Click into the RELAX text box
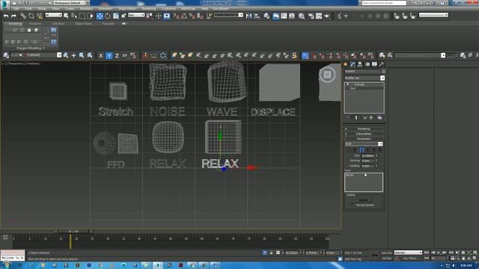479x269 pixels. click(364, 182)
